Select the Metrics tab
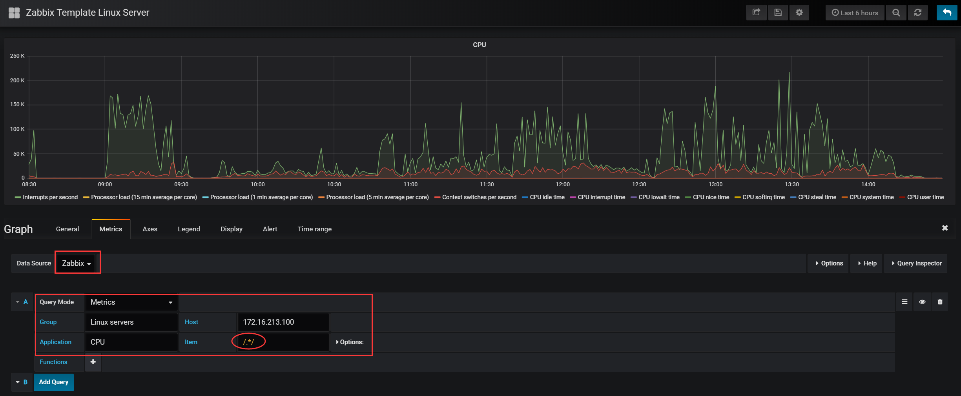The image size is (961, 396). [111, 229]
